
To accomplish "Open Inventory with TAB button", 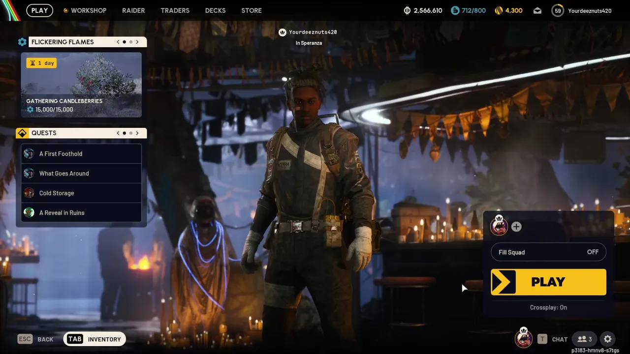I will tap(94, 339).
